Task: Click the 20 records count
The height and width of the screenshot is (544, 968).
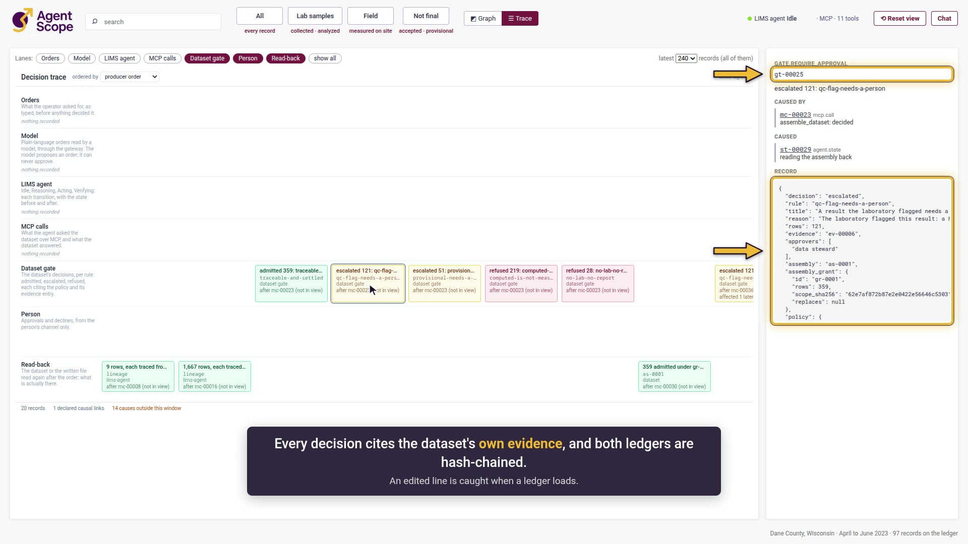Action: coord(33,409)
